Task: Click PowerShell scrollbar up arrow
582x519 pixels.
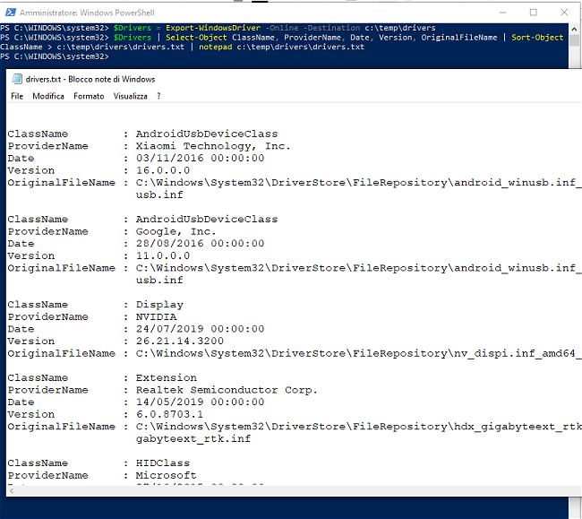Action: click(575, 29)
